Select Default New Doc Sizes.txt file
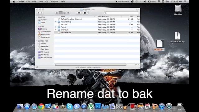This screenshot has height=112, width=199. coord(71,19)
